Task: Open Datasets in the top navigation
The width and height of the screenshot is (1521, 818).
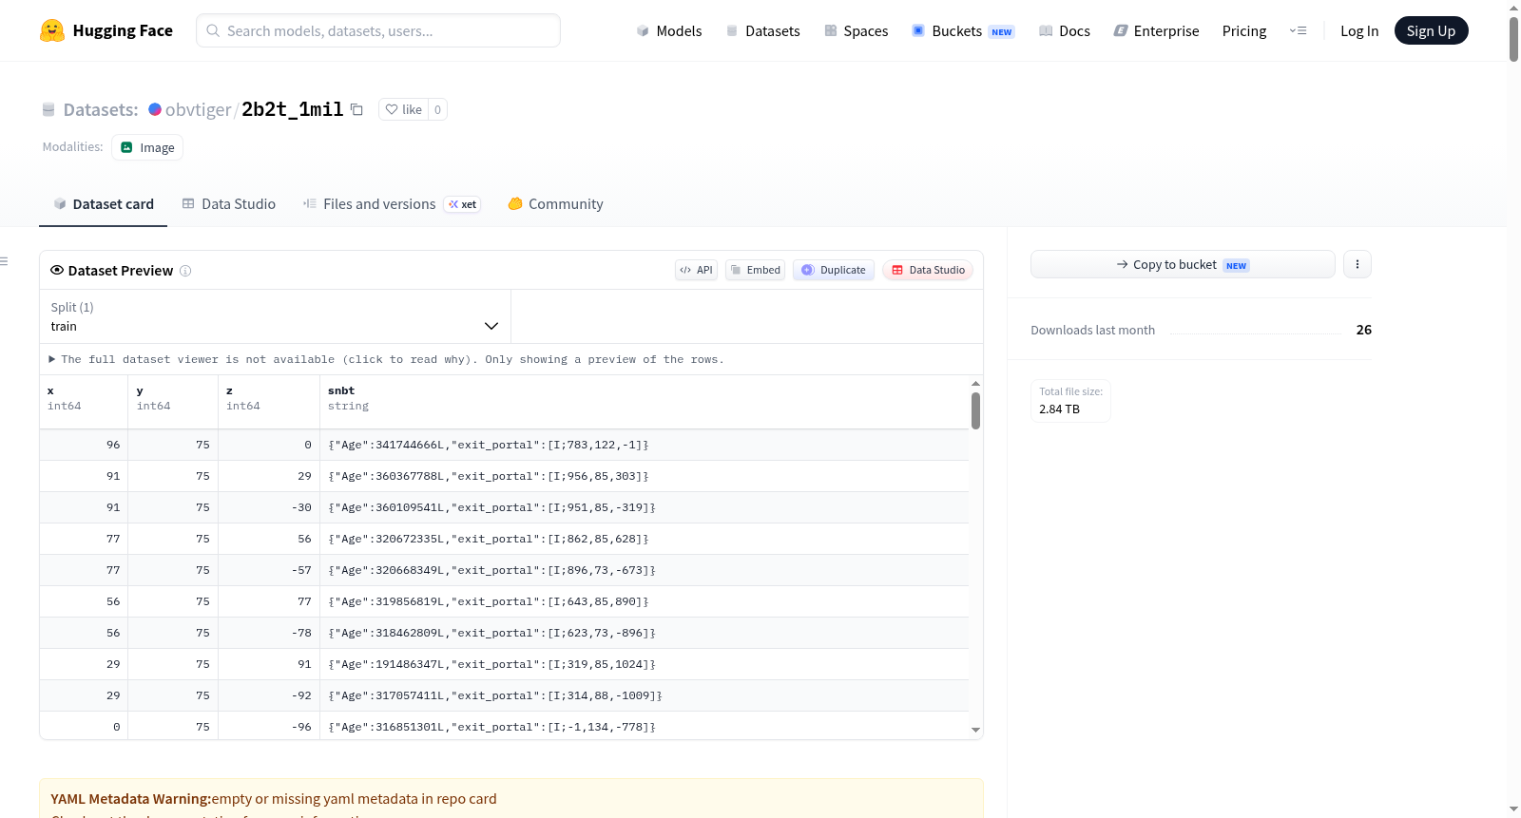Action: (762, 30)
